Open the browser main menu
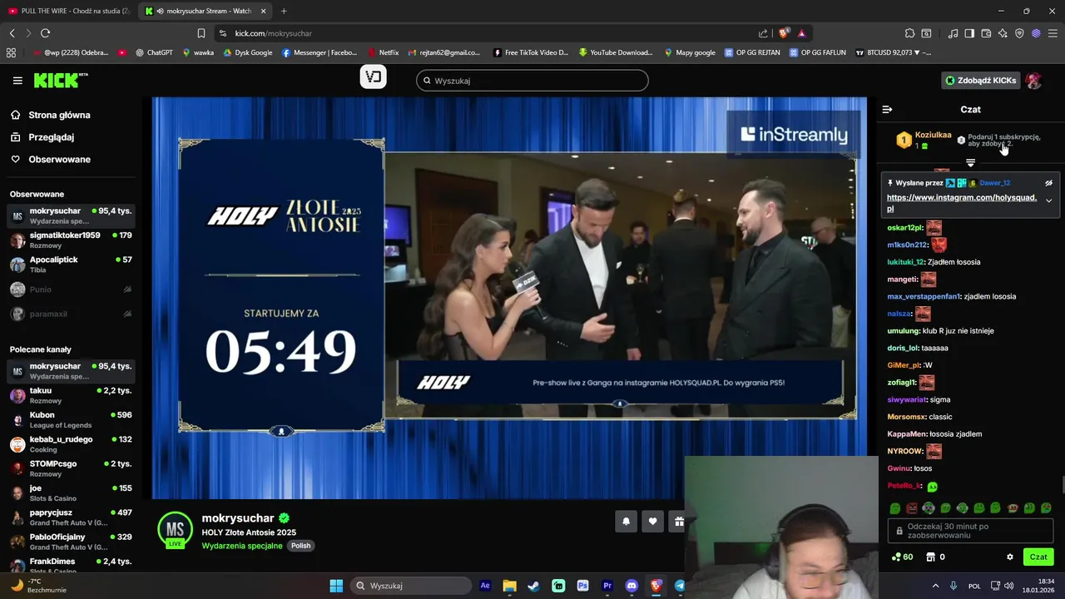The height and width of the screenshot is (599, 1065). (x=1053, y=33)
